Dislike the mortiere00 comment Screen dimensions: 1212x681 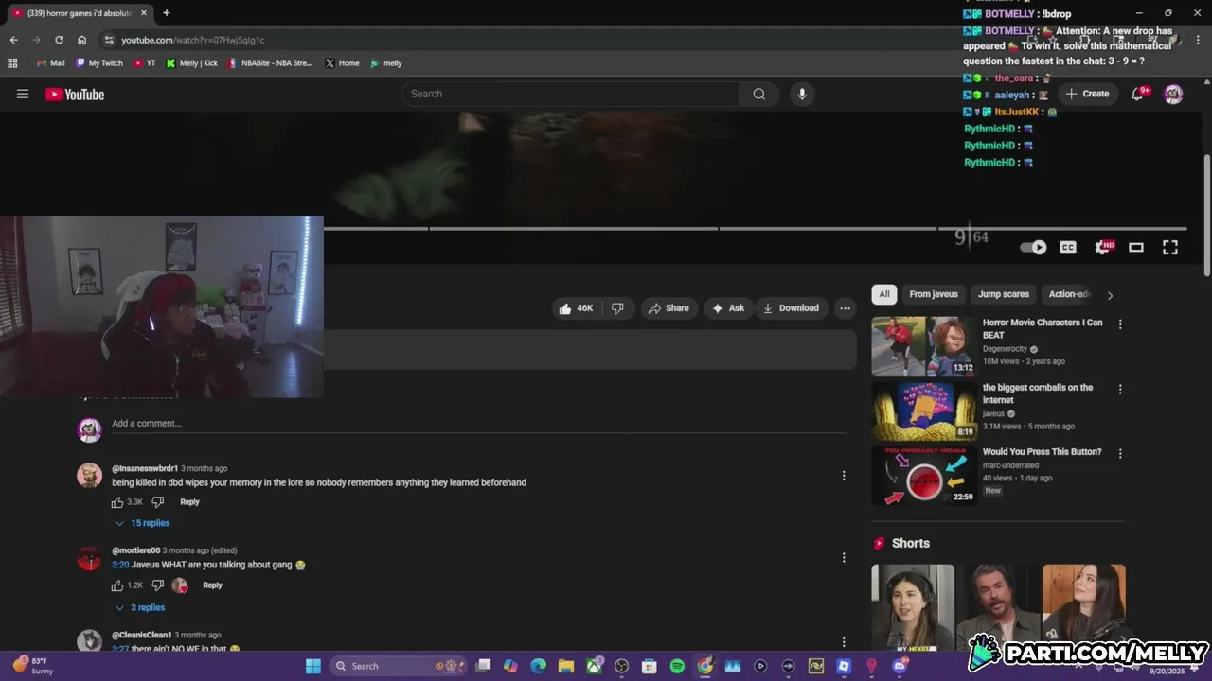[158, 585]
